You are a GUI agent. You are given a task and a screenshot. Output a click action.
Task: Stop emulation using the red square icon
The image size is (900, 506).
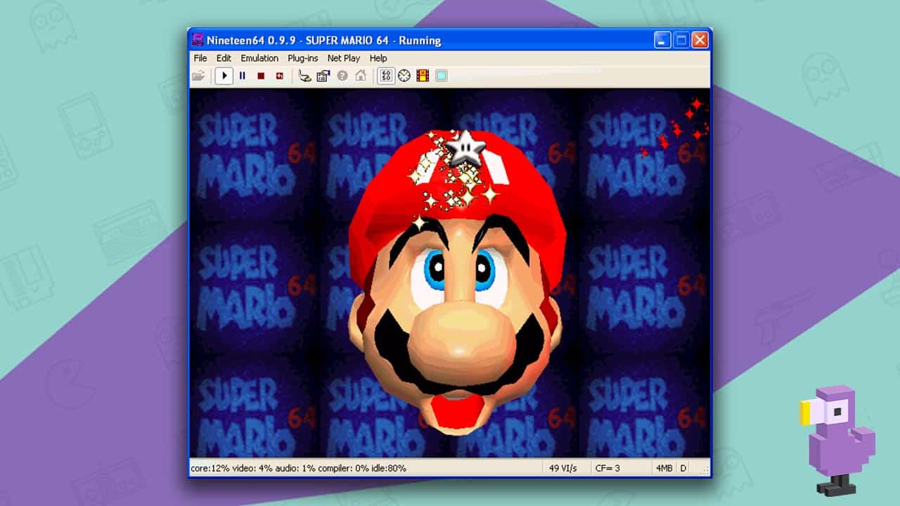coord(260,75)
